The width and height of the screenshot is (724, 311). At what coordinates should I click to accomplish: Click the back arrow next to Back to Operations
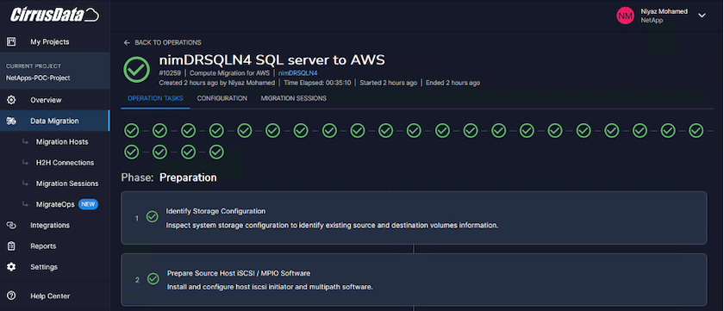[x=127, y=42]
